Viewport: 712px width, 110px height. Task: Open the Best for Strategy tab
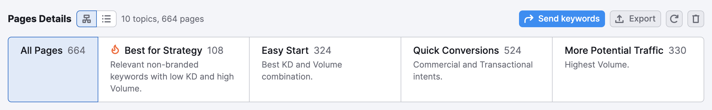(x=174, y=69)
